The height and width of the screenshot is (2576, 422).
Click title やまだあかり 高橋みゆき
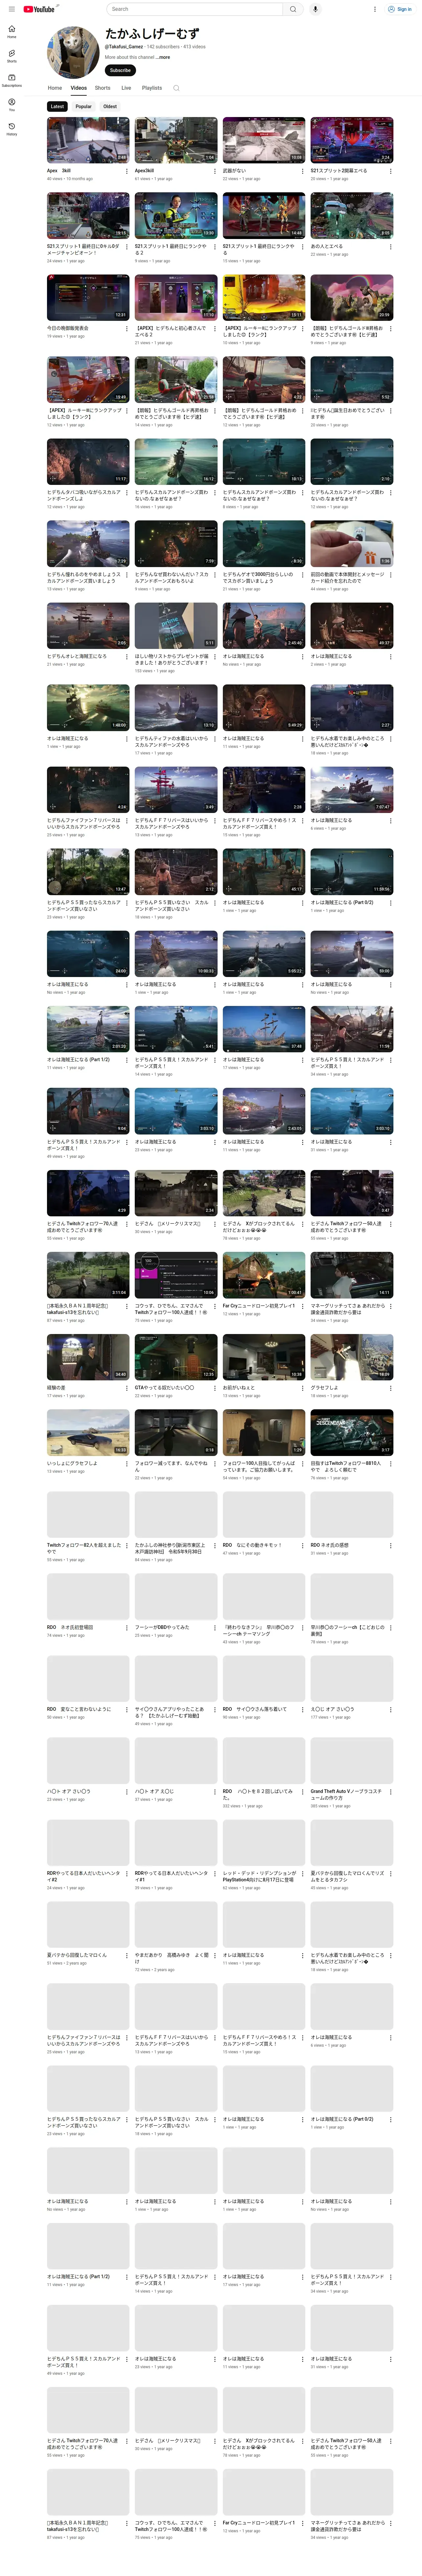tap(172, 1958)
